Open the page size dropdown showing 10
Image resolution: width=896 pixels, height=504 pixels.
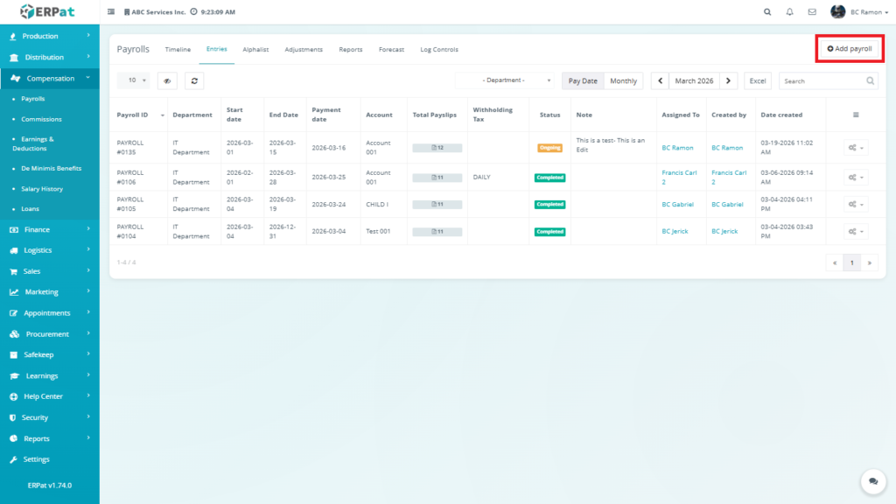pyautogui.click(x=133, y=80)
